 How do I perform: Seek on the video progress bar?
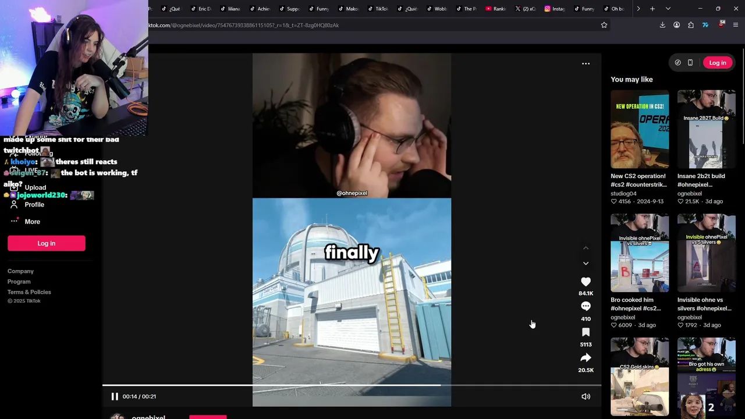point(352,385)
